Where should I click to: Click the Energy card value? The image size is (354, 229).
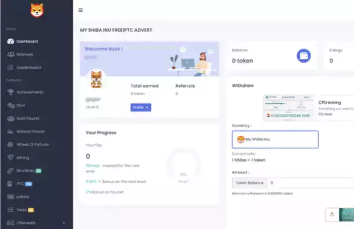331,61
